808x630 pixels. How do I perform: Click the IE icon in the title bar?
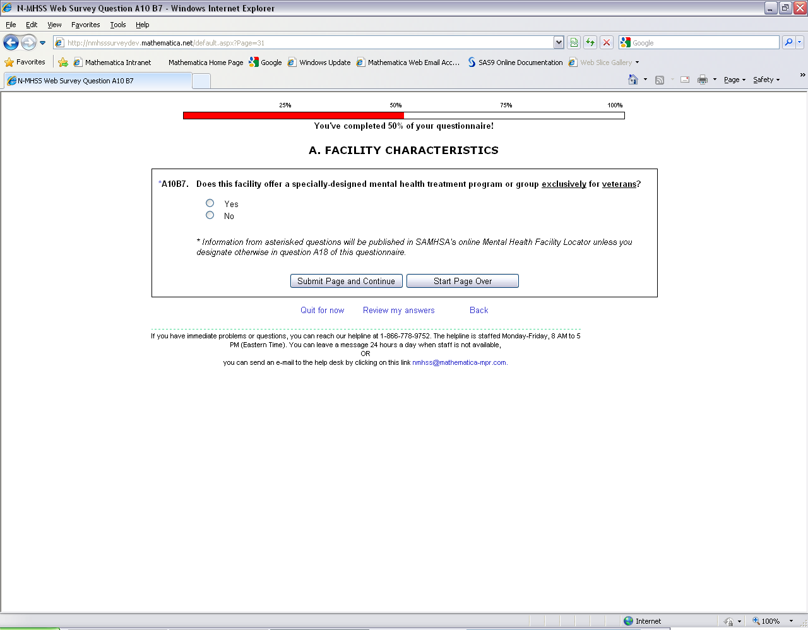tap(8, 8)
